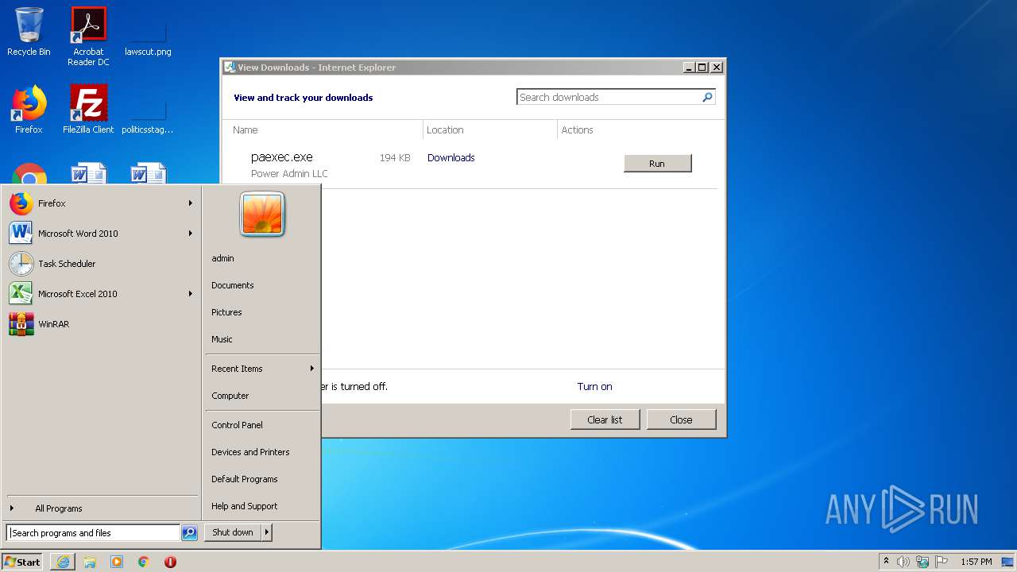Show hidden tray icons arrow
This screenshot has height=572, width=1017.
tap(886, 562)
